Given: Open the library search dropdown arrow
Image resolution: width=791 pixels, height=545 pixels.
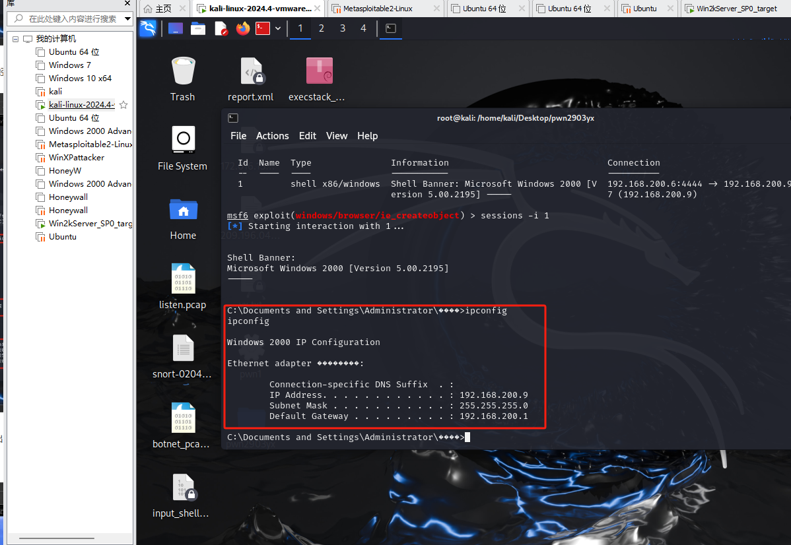Looking at the screenshot, I should point(127,18).
